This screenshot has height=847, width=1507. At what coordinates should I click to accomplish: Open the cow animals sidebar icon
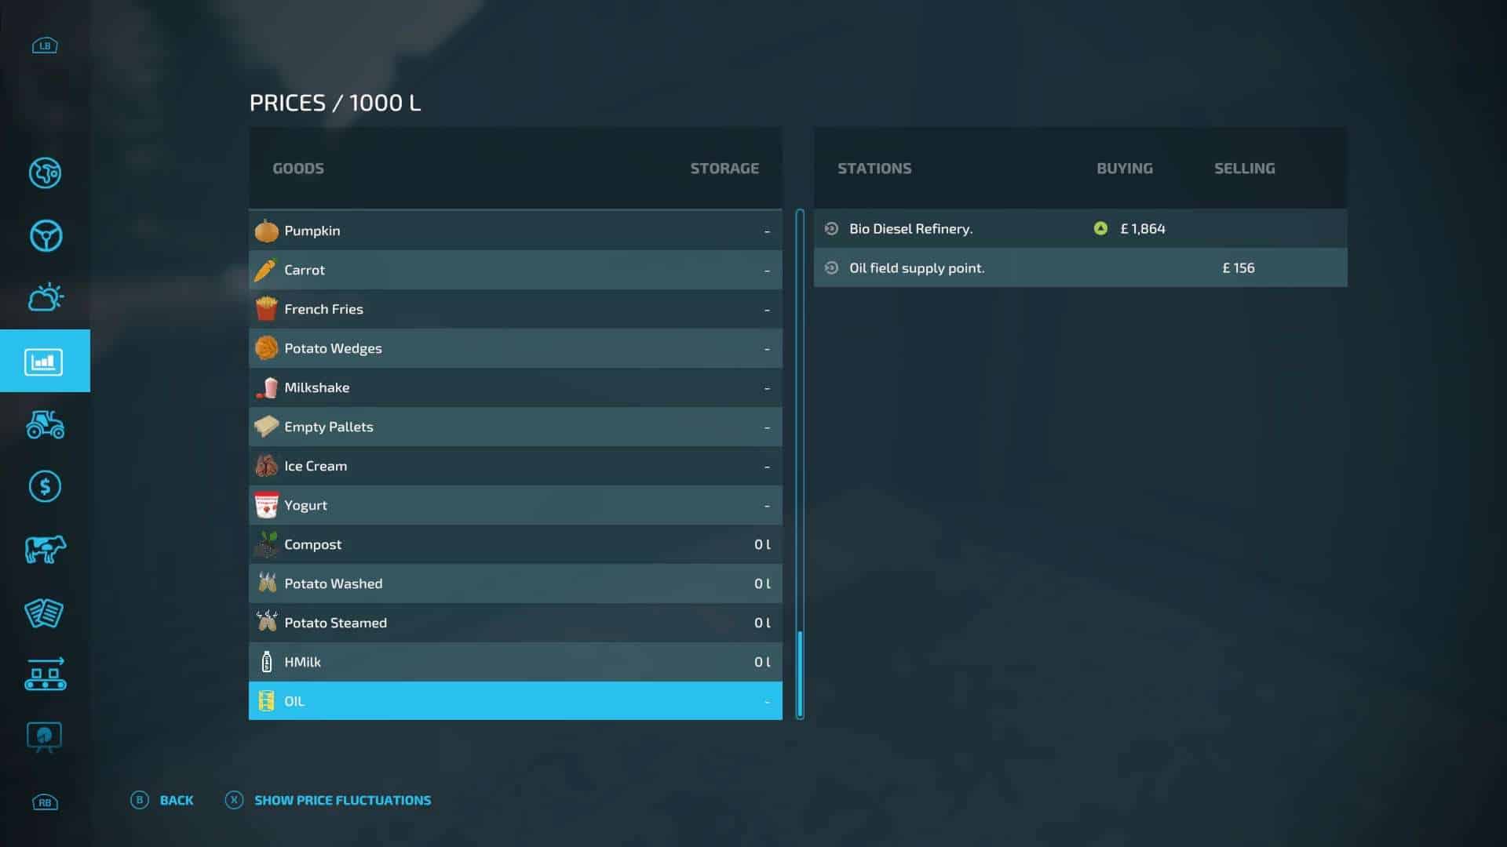click(45, 550)
